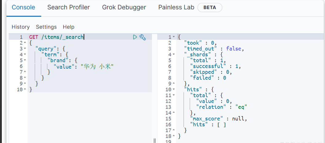This screenshot has width=325, height=143.
Task: Click the BETA badge next to Painless Lab
Action: (210, 7)
